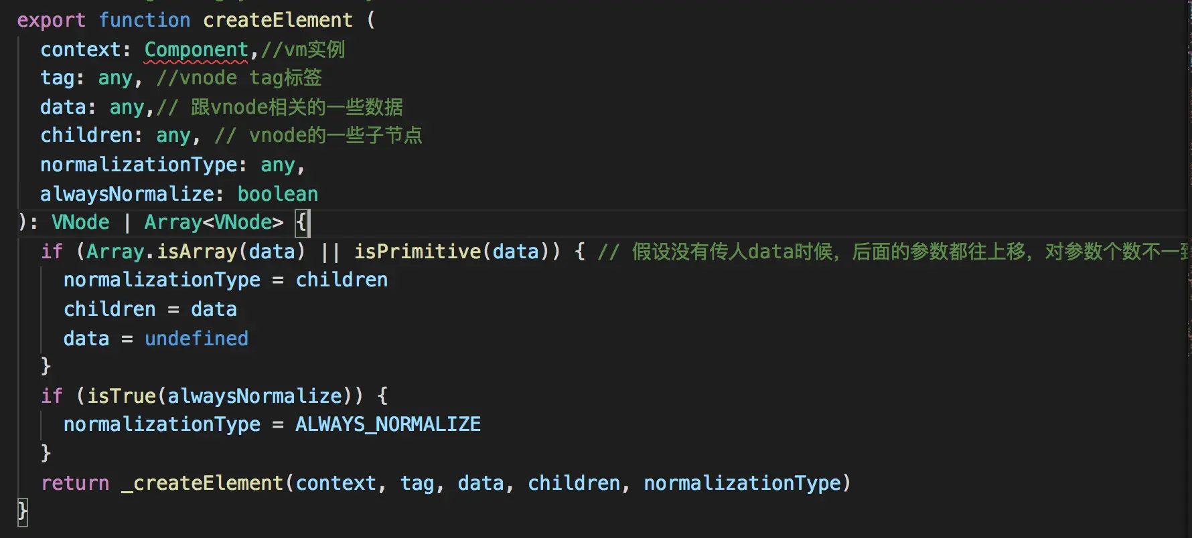Click the VNode return type before the pipe

[x=80, y=223]
